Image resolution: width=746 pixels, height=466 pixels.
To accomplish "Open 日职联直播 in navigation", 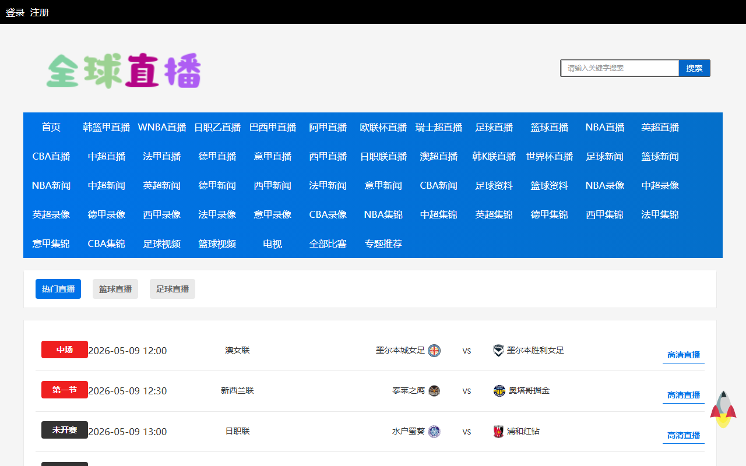I will [383, 156].
